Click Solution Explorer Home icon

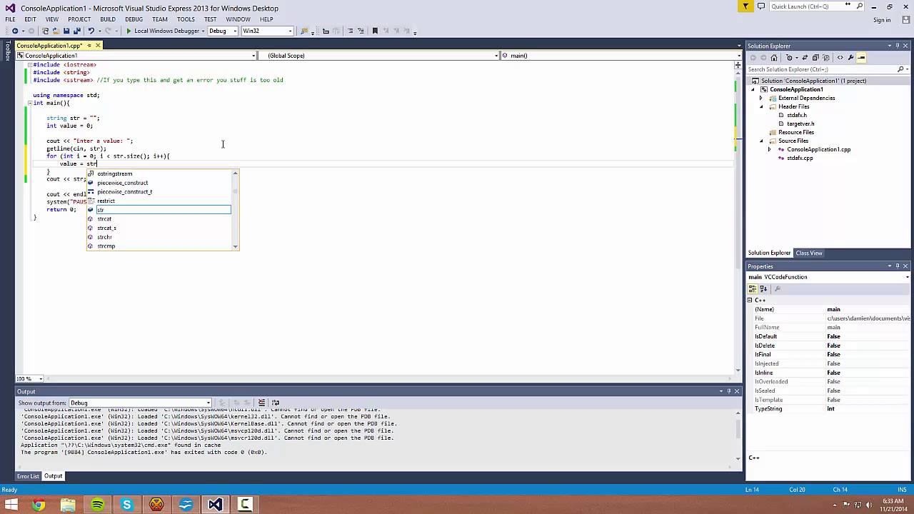click(774, 58)
